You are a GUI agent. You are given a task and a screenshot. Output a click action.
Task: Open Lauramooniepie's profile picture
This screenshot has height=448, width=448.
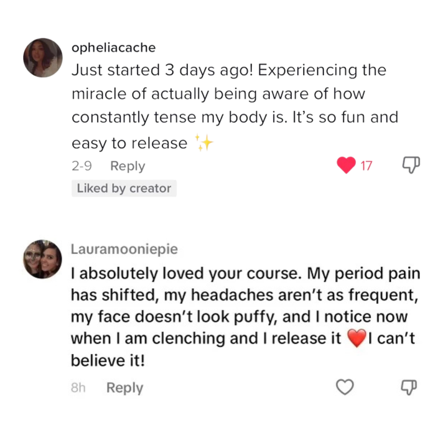[x=43, y=259]
